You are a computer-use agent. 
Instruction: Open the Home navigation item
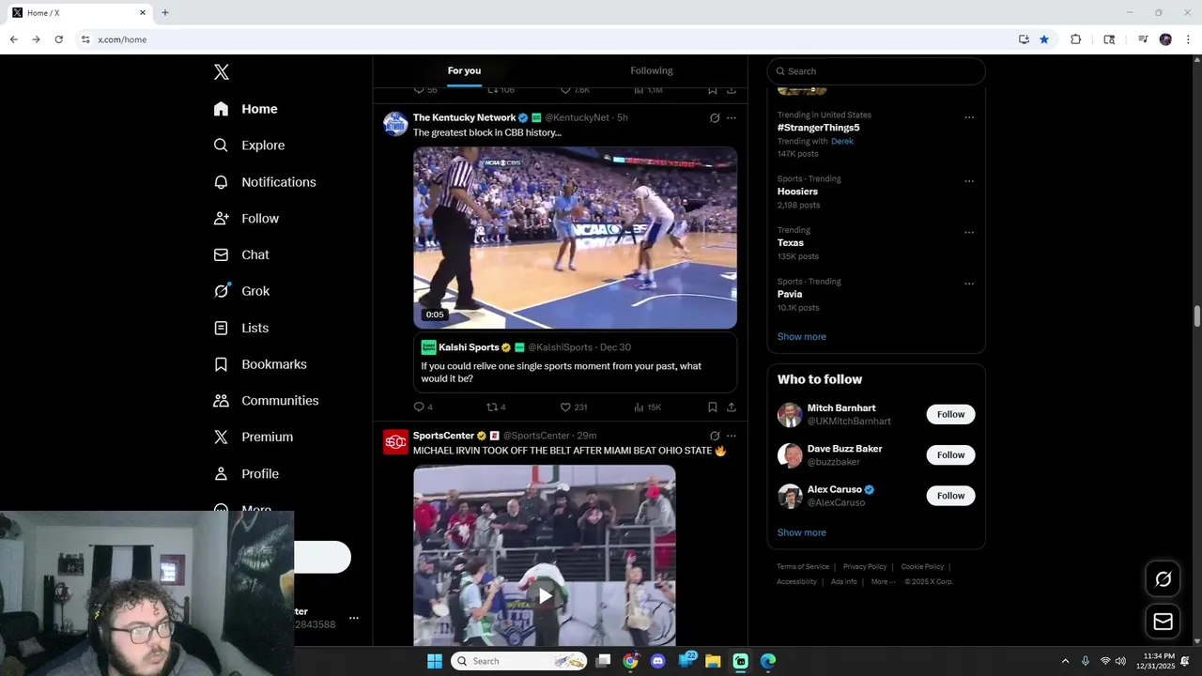click(x=246, y=109)
